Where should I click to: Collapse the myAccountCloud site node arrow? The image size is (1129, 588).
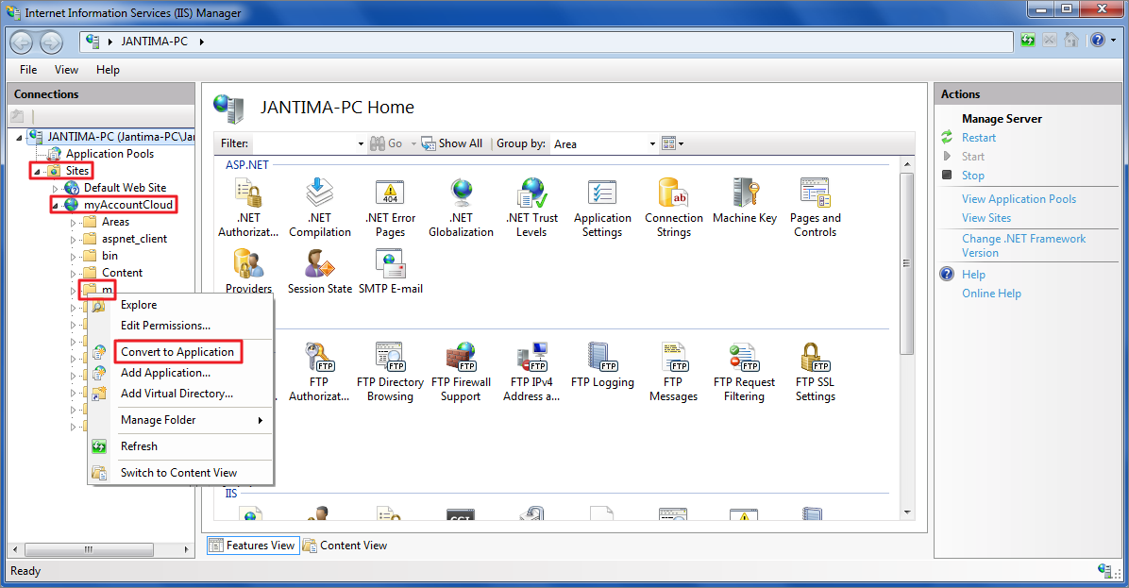pyautogui.click(x=55, y=206)
